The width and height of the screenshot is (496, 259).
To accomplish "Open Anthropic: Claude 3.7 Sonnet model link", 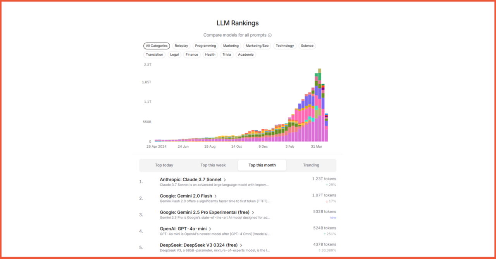I will pos(191,179).
